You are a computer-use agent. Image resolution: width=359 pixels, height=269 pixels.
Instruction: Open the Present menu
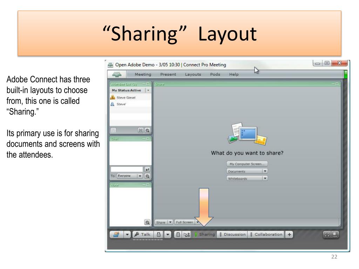tap(168, 74)
